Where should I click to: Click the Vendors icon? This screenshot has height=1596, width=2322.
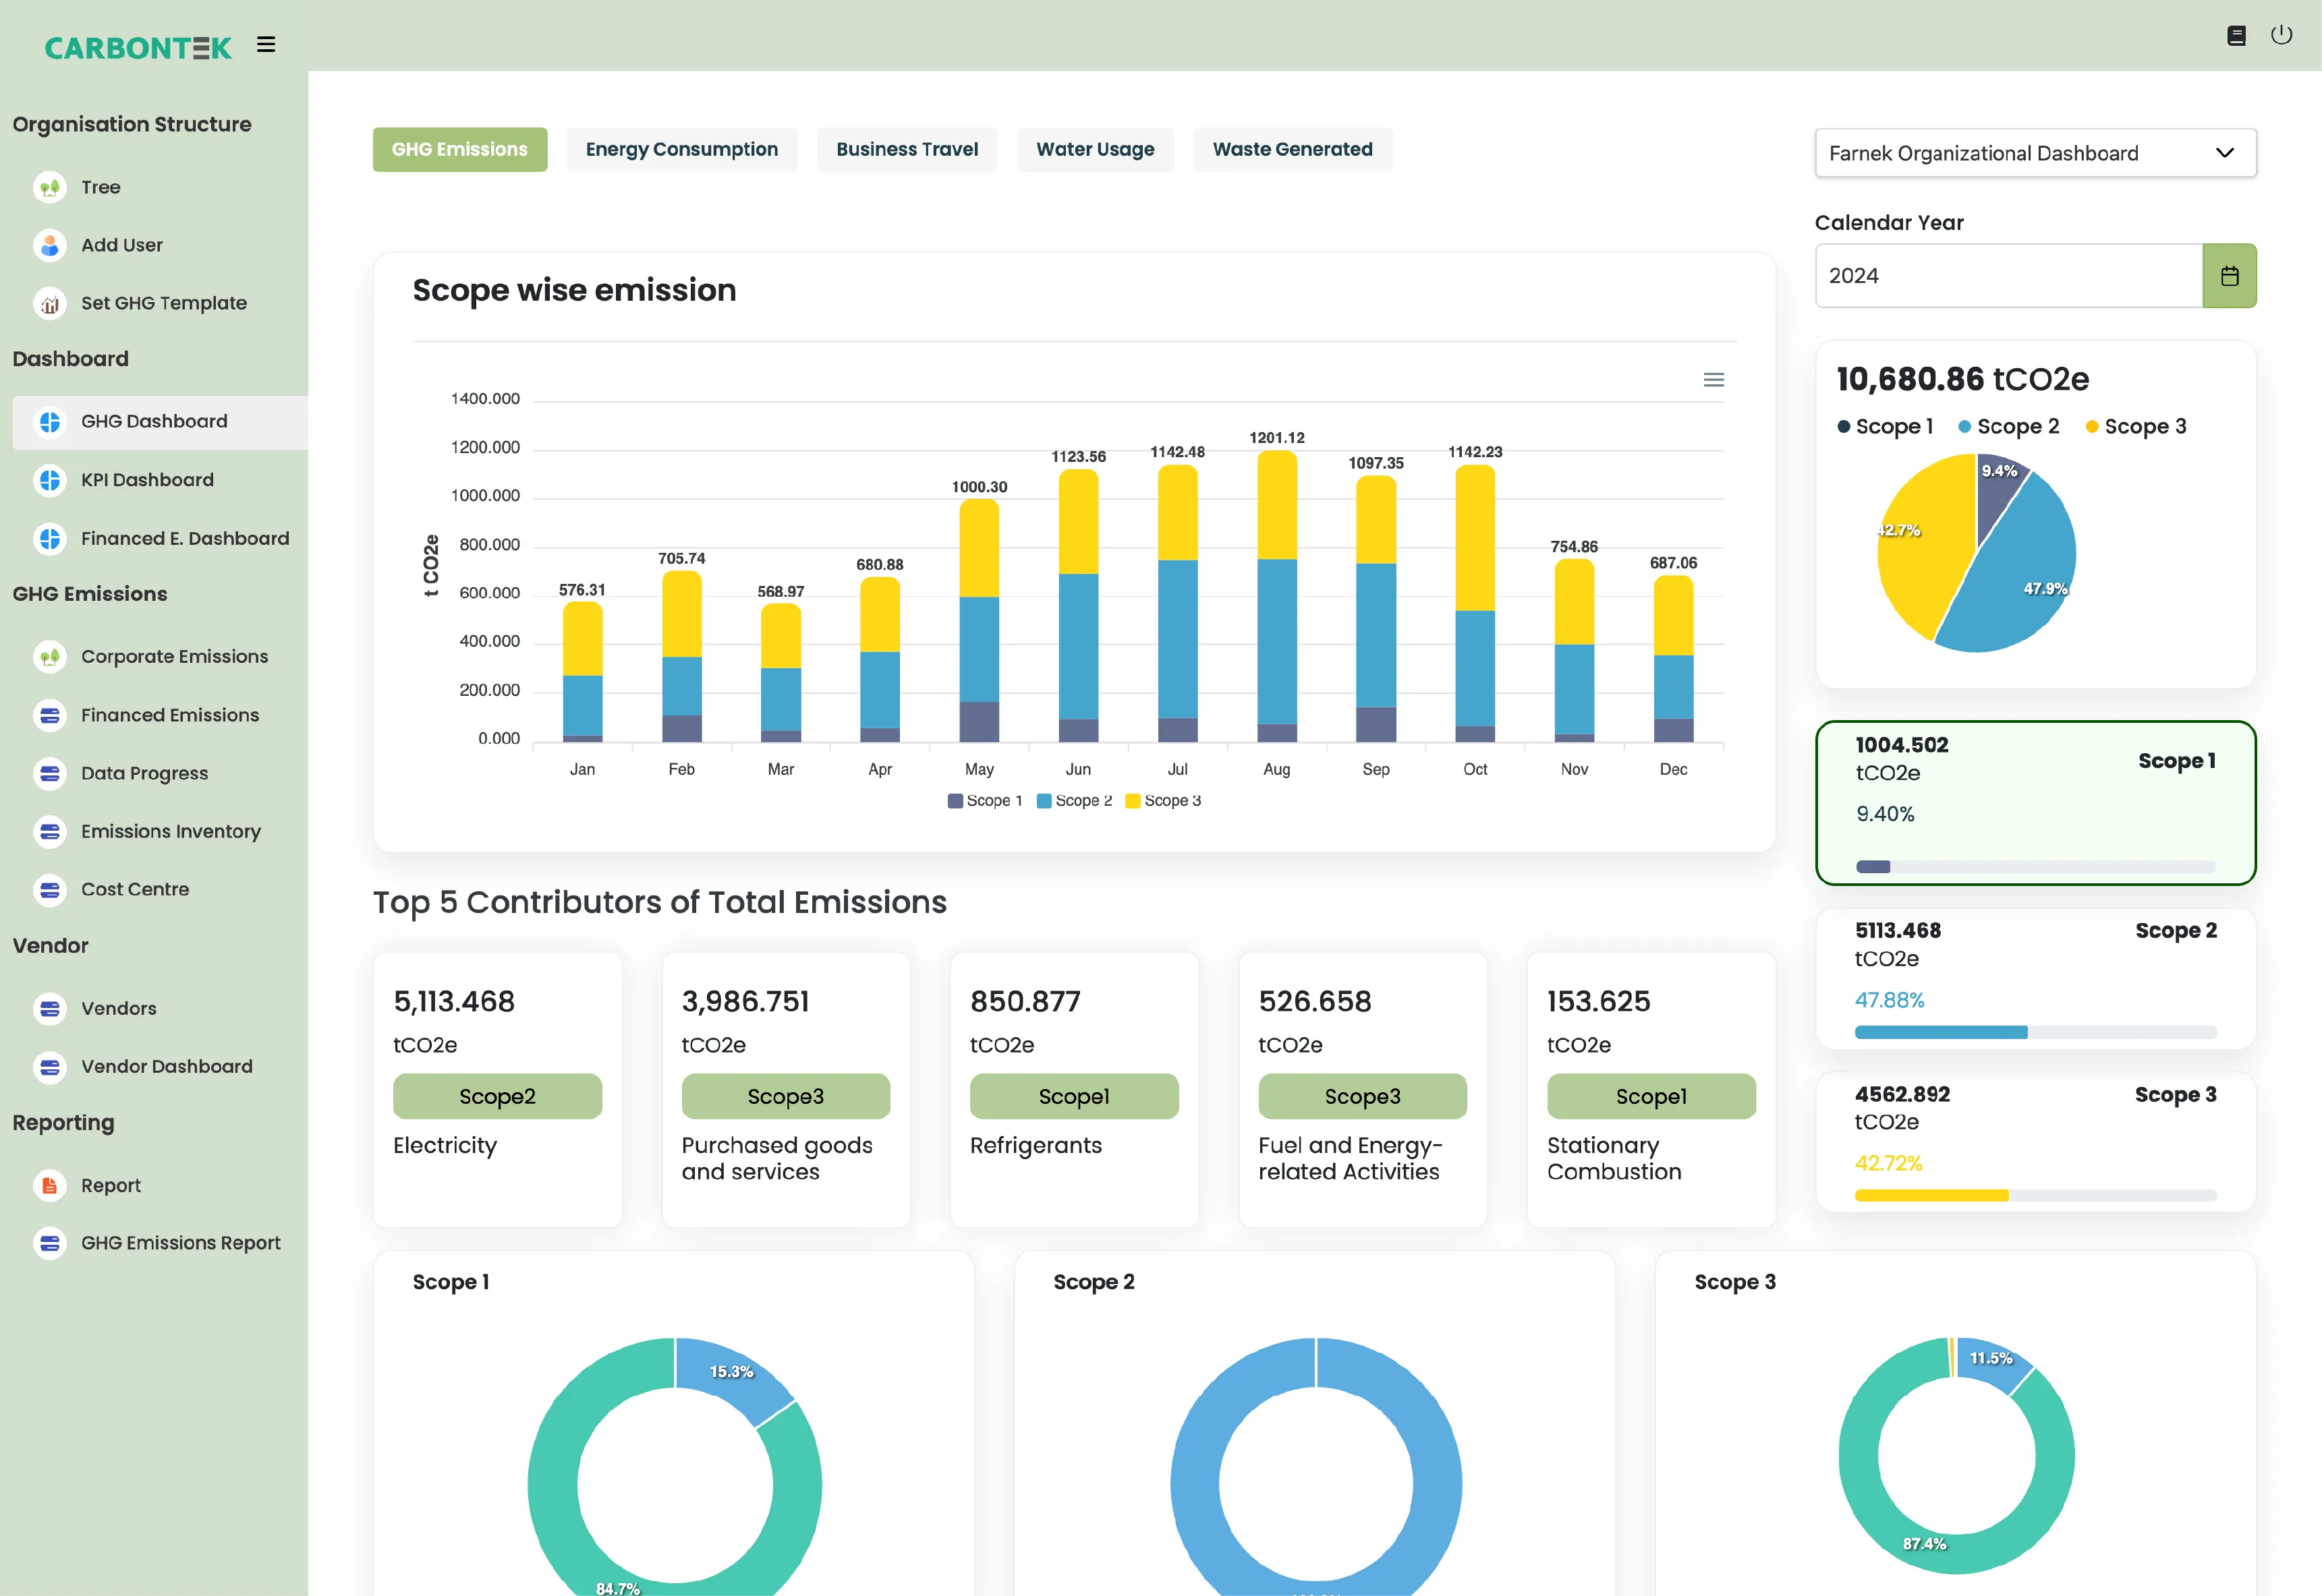(x=50, y=1008)
